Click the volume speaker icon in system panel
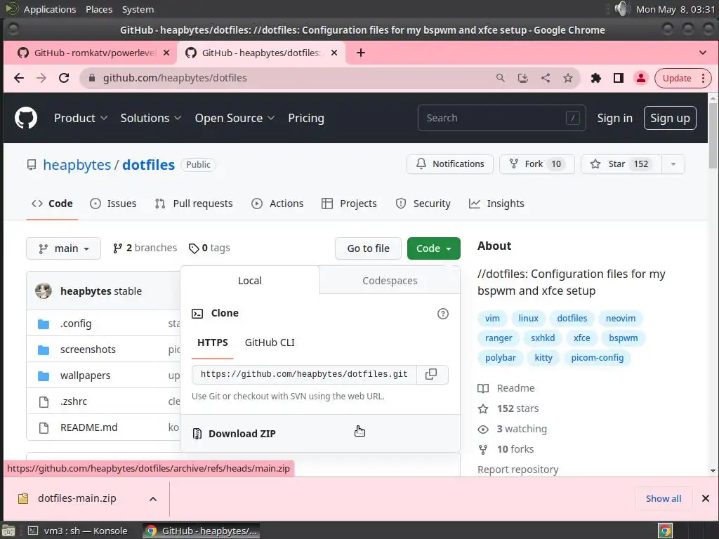The height and width of the screenshot is (539, 719). (621, 8)
